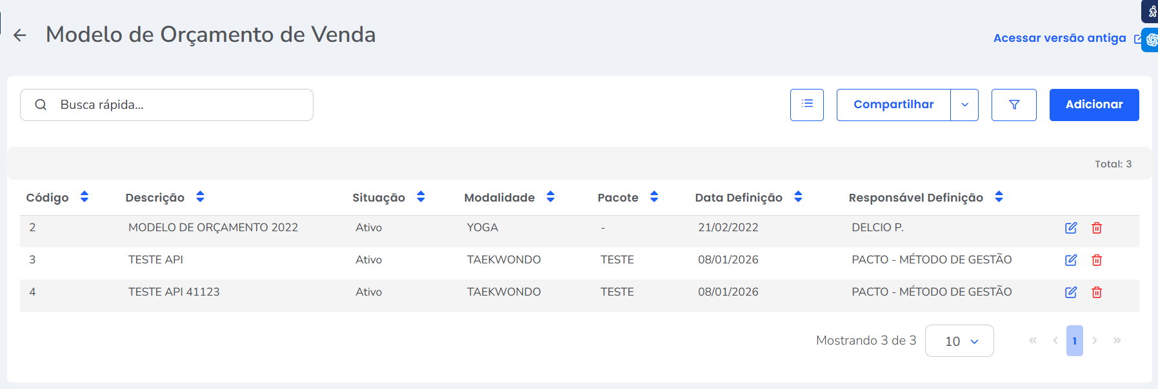1158x389 pixels.
Task: Delete the TESTE API row
Action: (1096, 260)
